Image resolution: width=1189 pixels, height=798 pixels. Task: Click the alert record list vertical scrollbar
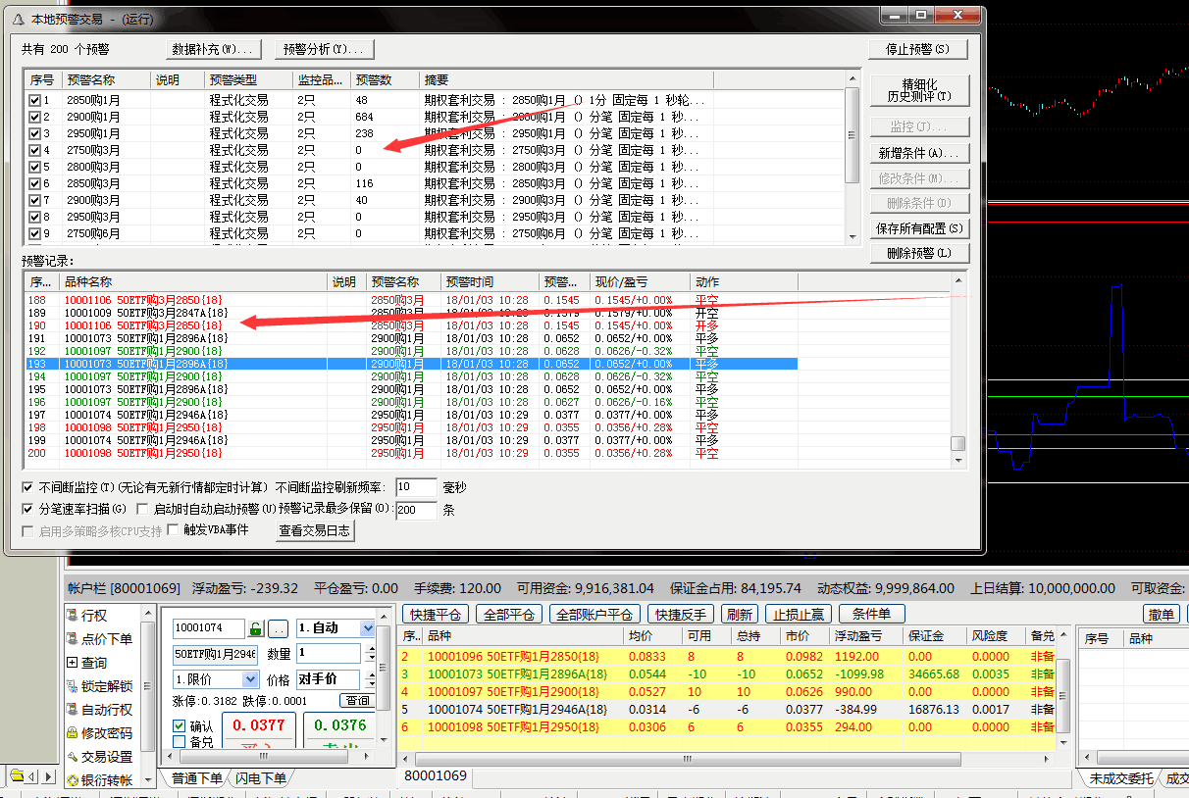point(958,373)
